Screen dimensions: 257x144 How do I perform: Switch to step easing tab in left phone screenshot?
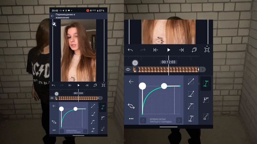(x=103, y=129)
